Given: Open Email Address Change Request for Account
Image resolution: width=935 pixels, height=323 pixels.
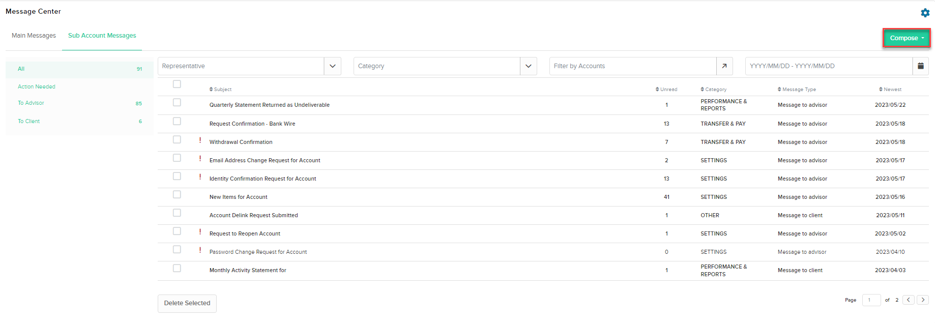Looking at the screenshot, I should click(265, 161).
